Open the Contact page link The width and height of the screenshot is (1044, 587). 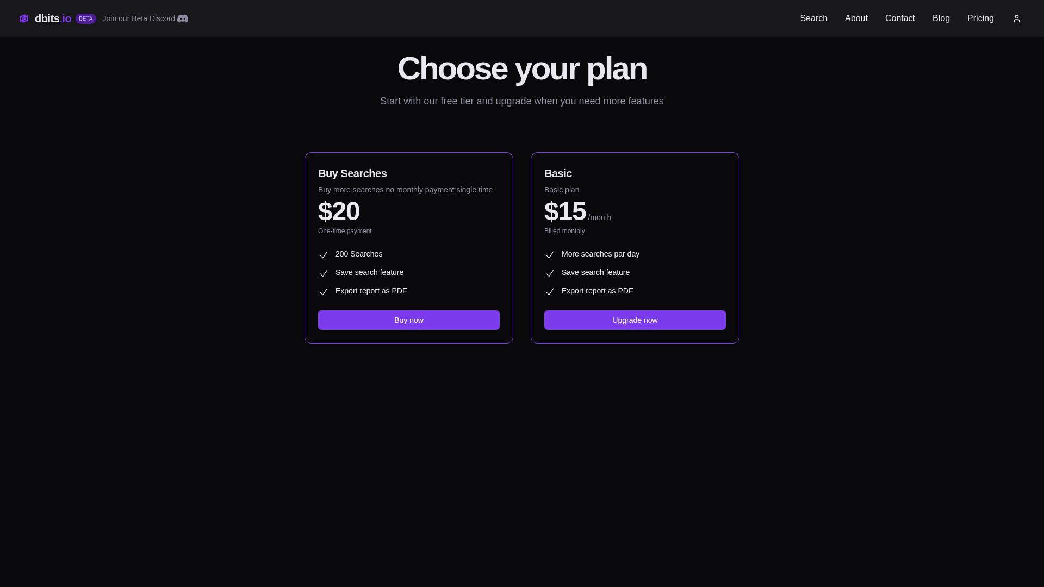pos(900,18)
